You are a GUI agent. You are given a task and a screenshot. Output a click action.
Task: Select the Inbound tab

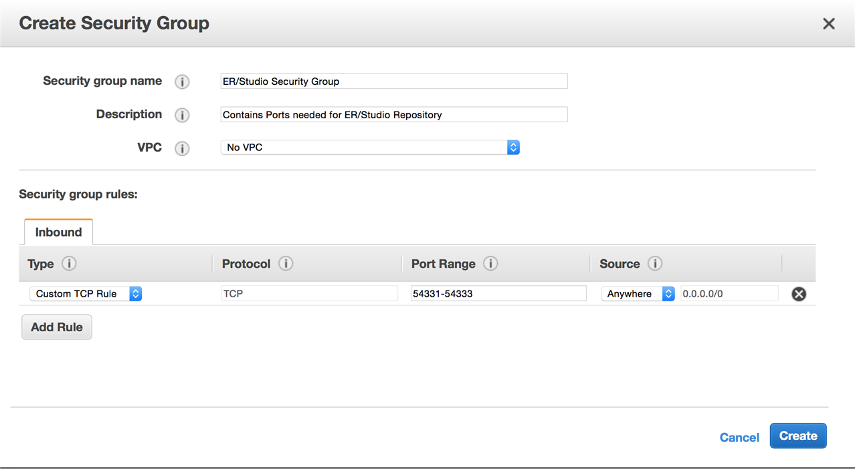tap(58, 232)
